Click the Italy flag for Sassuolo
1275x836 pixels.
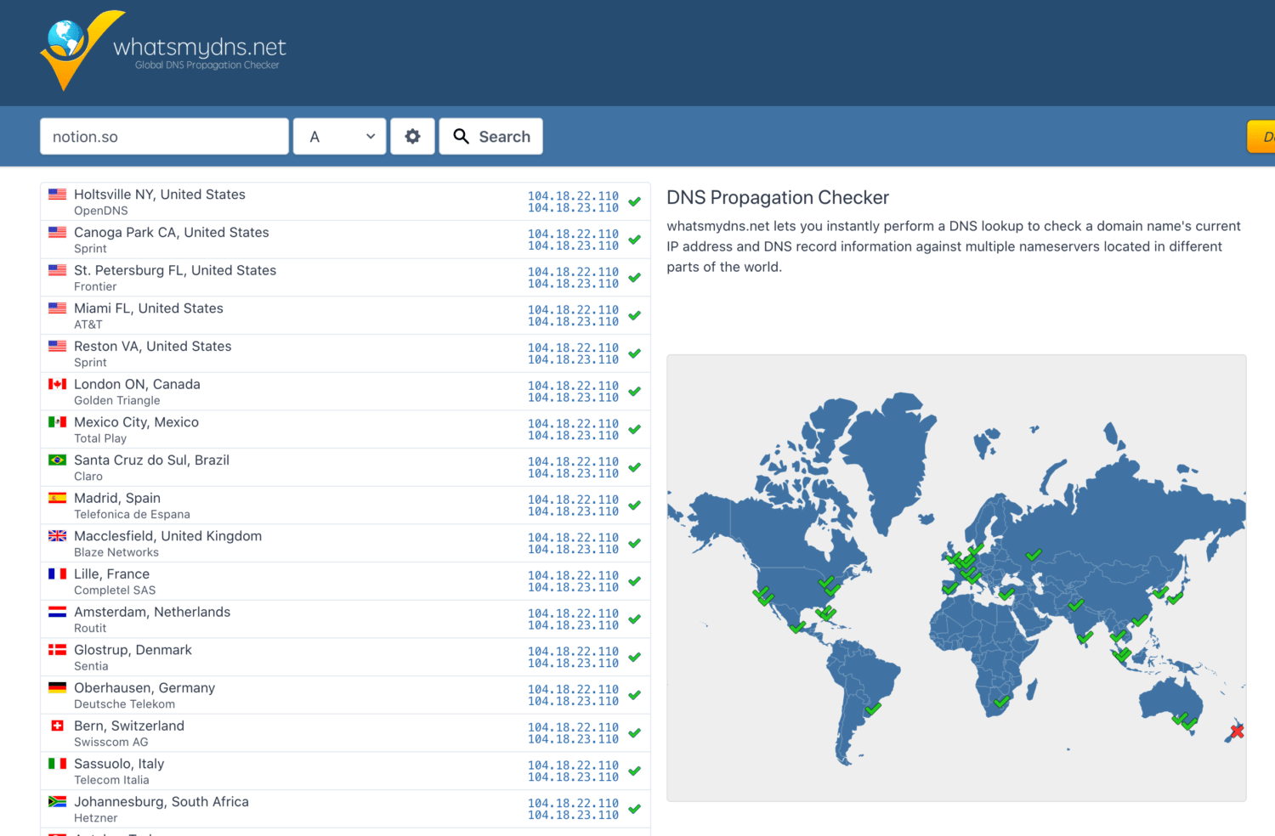(x=57, y=764)
